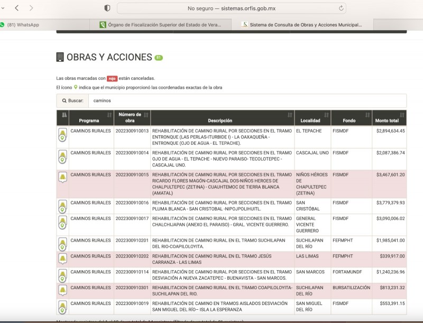Open road icon for obra 2022300910301
The width and height of the screenshot is (423, 323).
click(x=62, y=290)
